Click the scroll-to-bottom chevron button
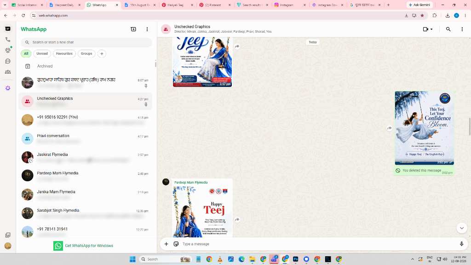The image size is (471, 265). click(x=462, y=228)
